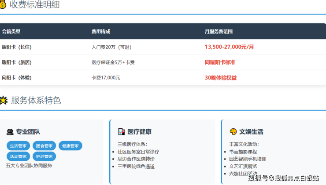Select the 膳食管家 tag

(44, 146)
